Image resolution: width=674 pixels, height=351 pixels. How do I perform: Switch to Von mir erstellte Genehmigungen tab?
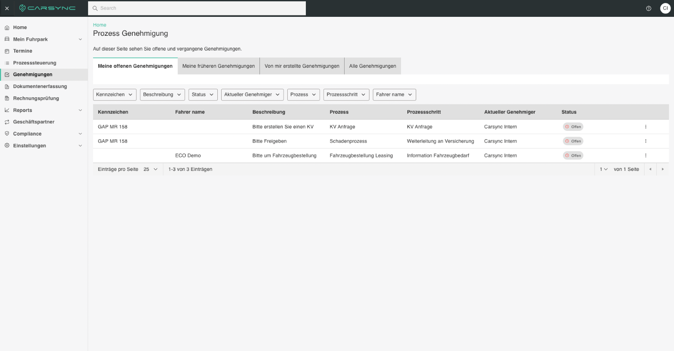click(302, 66)
